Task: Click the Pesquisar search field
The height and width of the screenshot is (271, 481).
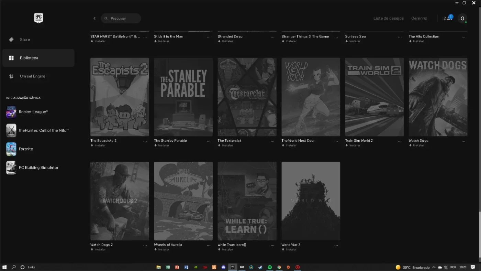Action: point(121,18)
